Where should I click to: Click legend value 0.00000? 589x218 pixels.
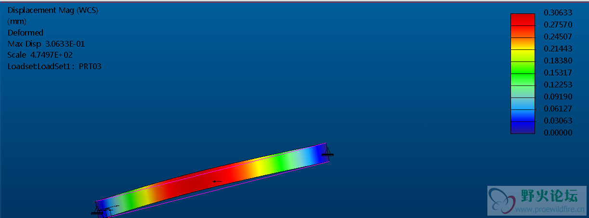pyautogui.click(x=558, y=133)
